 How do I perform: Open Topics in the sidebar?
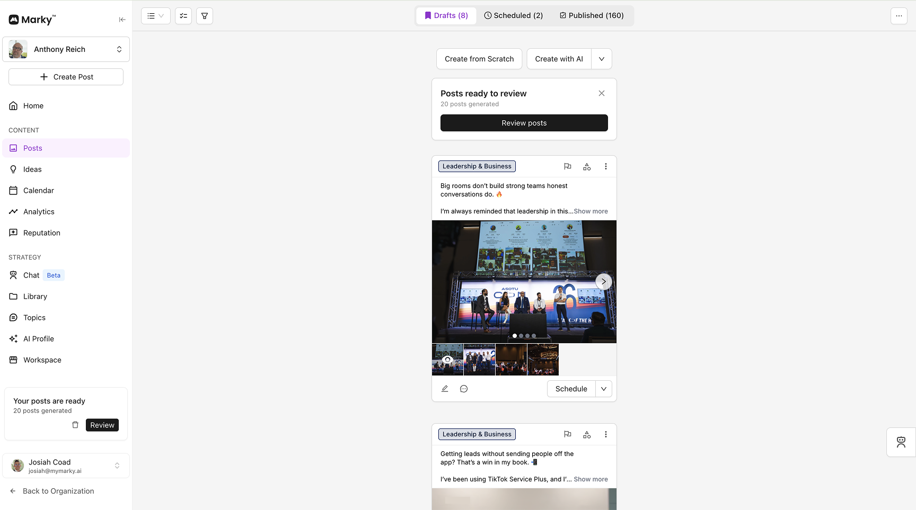point(66,318)
